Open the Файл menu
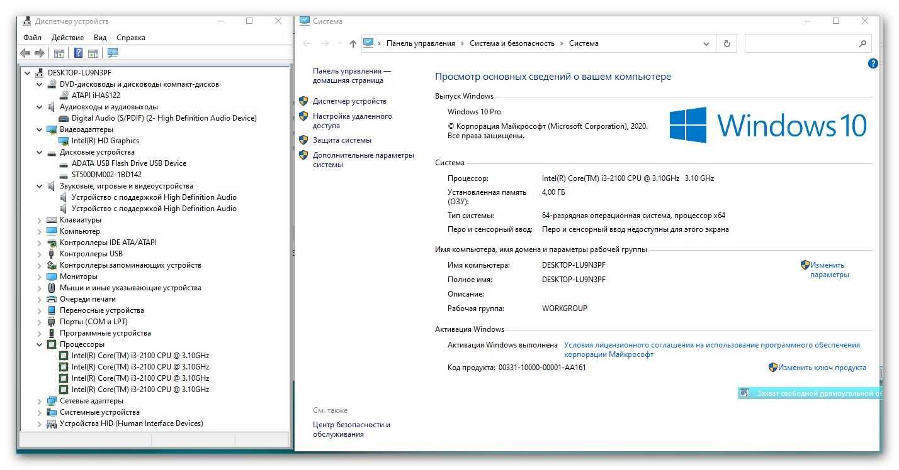The width and height of the screenshot is (899, 470). pos(32,38)
